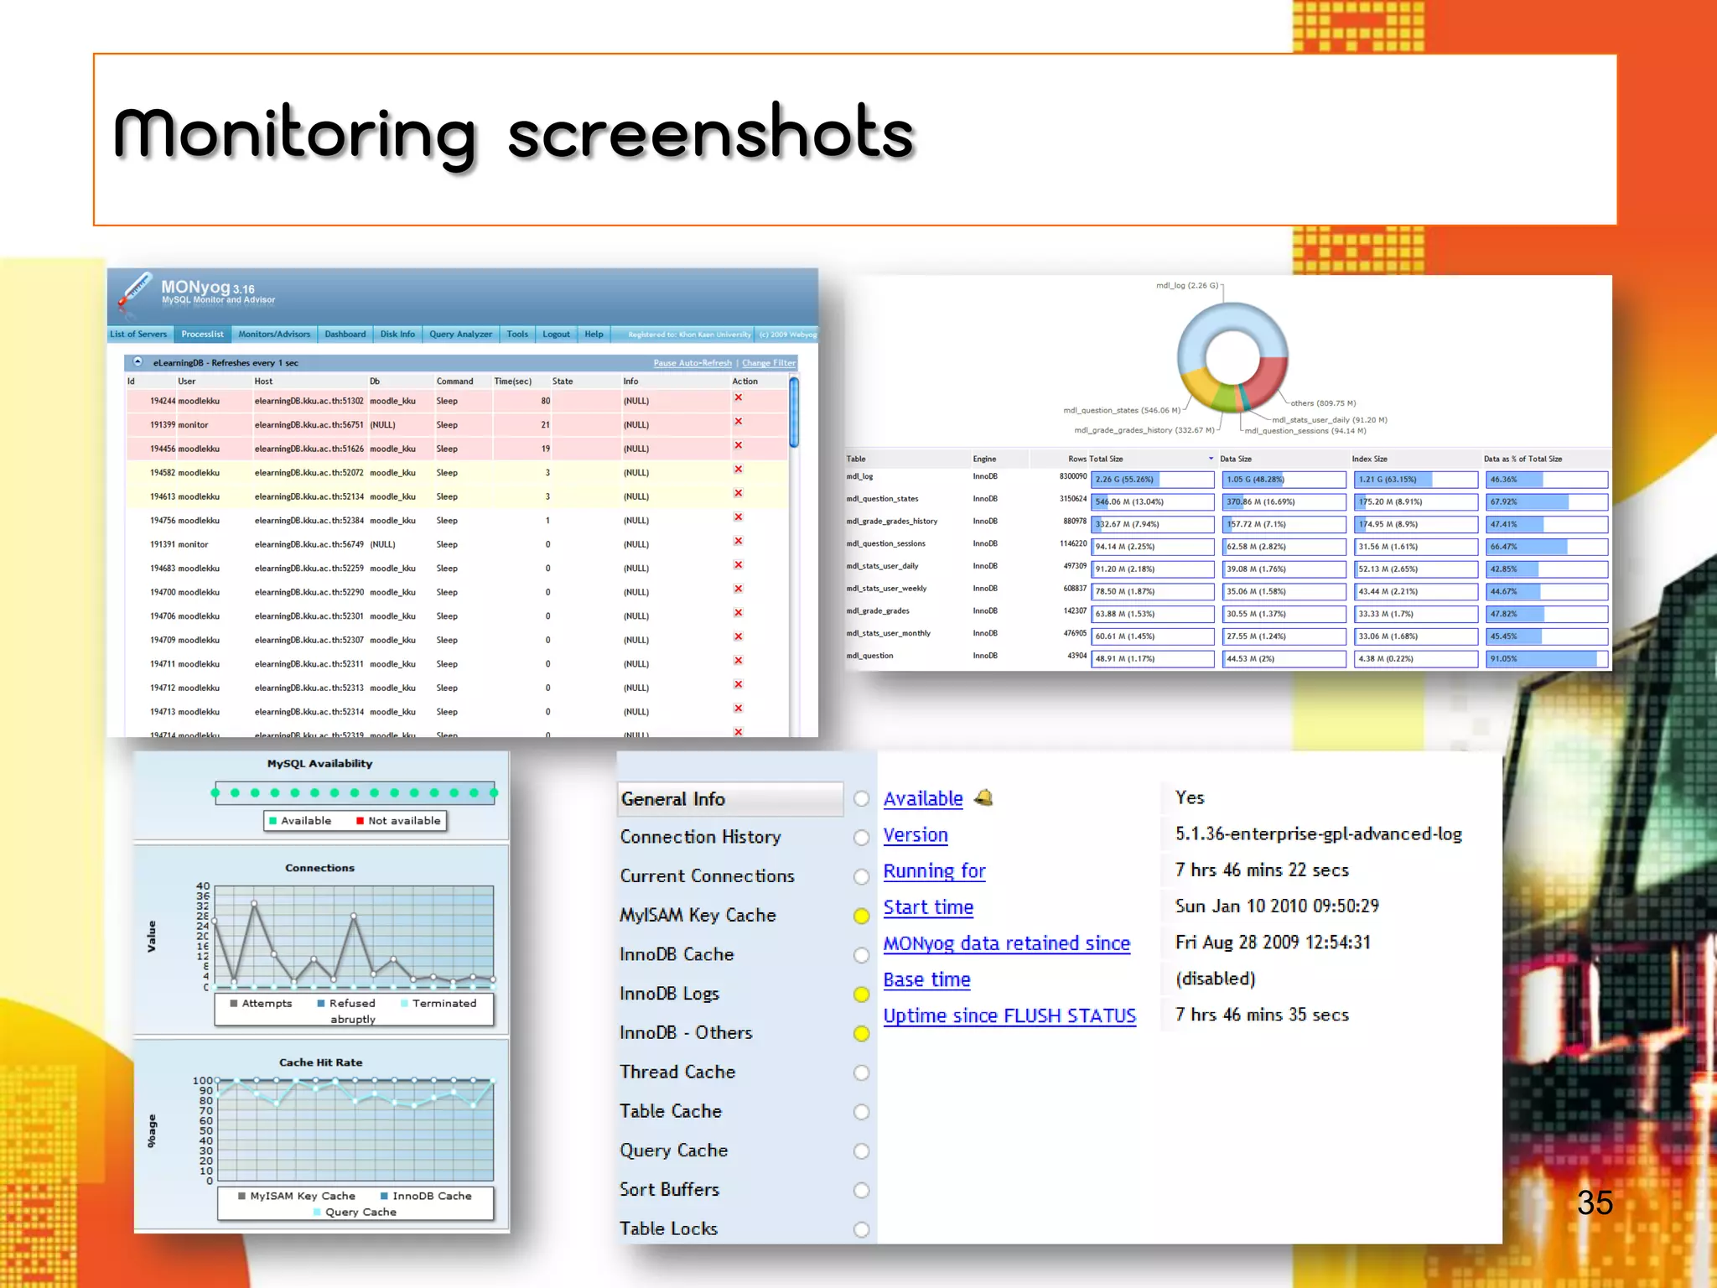Select the Connection History radio indicator

click(x=861, y=838)
